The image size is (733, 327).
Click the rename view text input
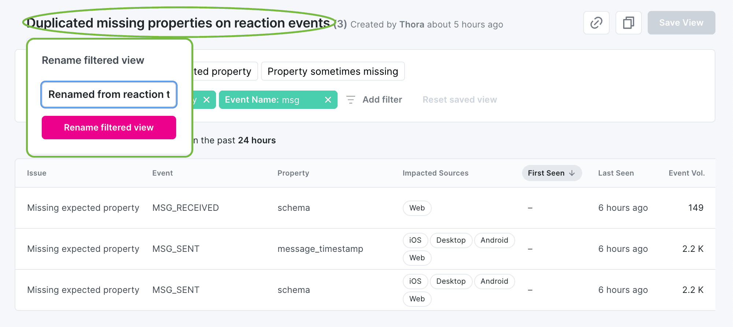point(109,95)
